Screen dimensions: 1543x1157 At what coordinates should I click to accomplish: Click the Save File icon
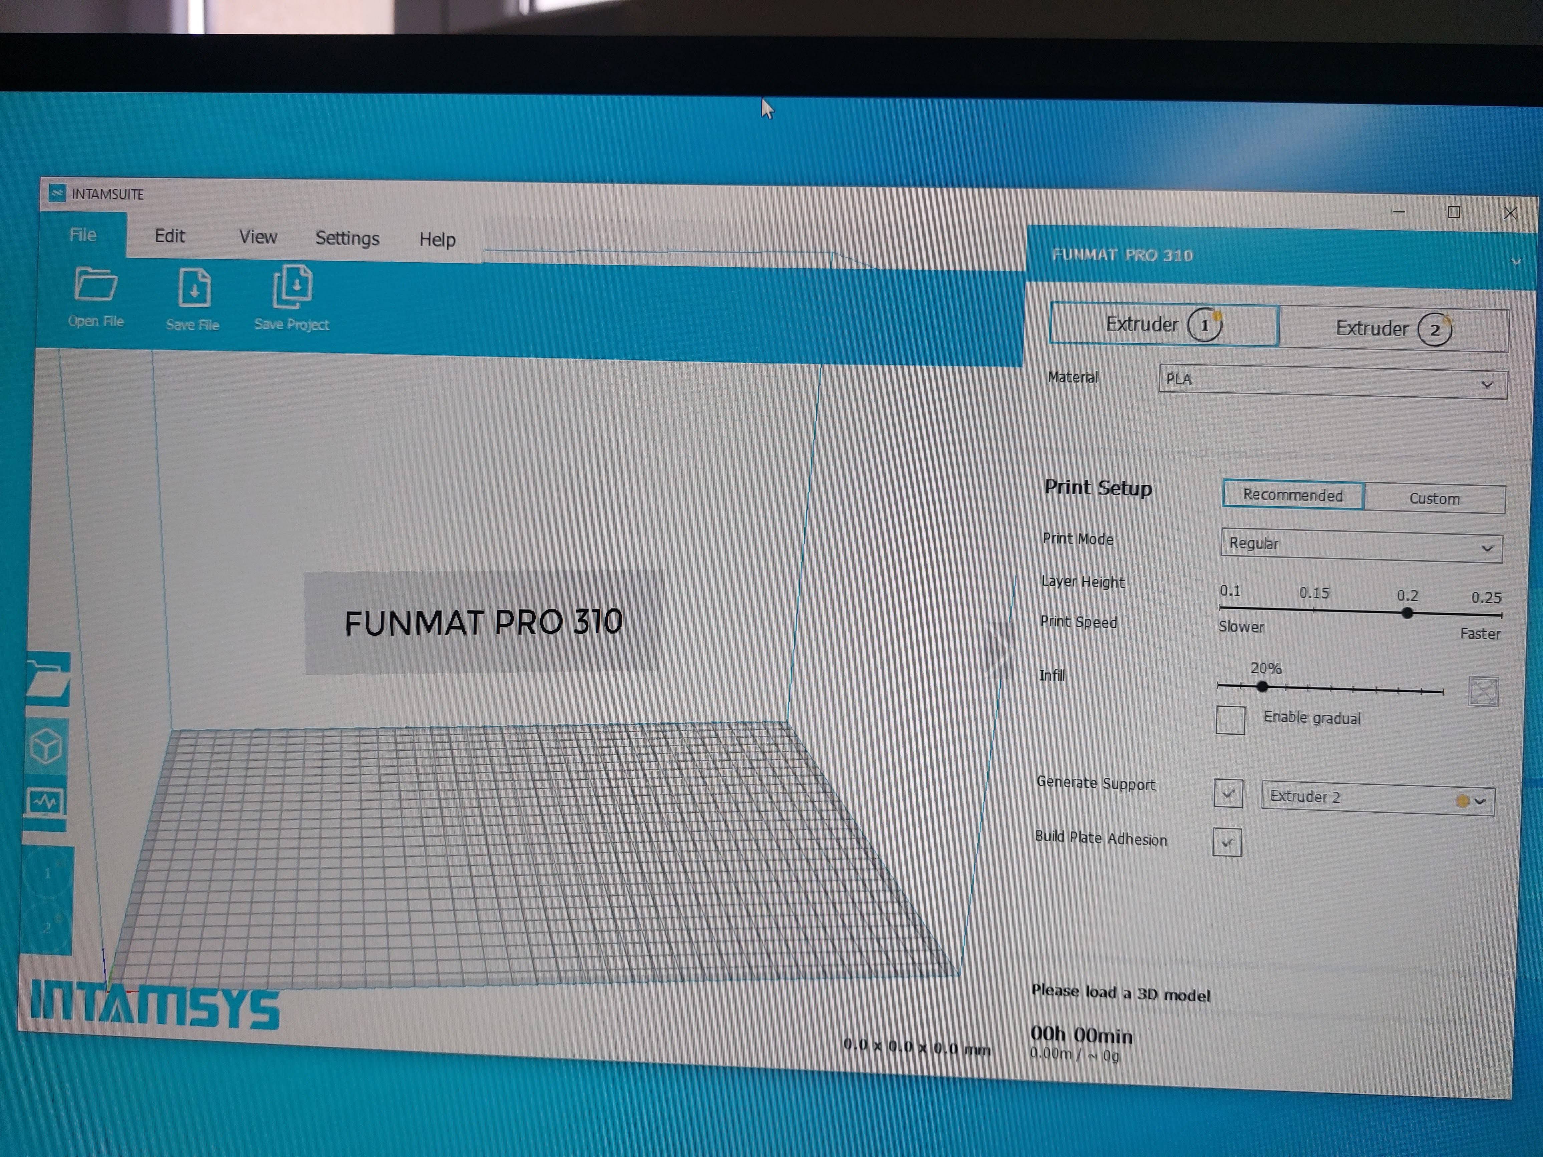click(x=194, y=287)
